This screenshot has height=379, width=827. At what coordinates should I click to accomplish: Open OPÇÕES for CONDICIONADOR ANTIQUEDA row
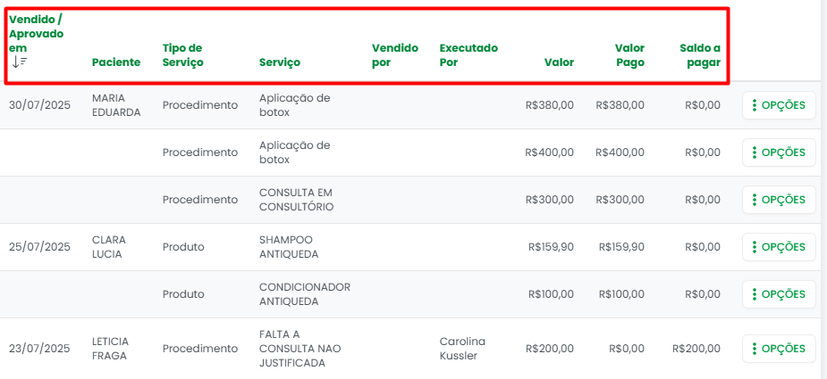point(779,294)
